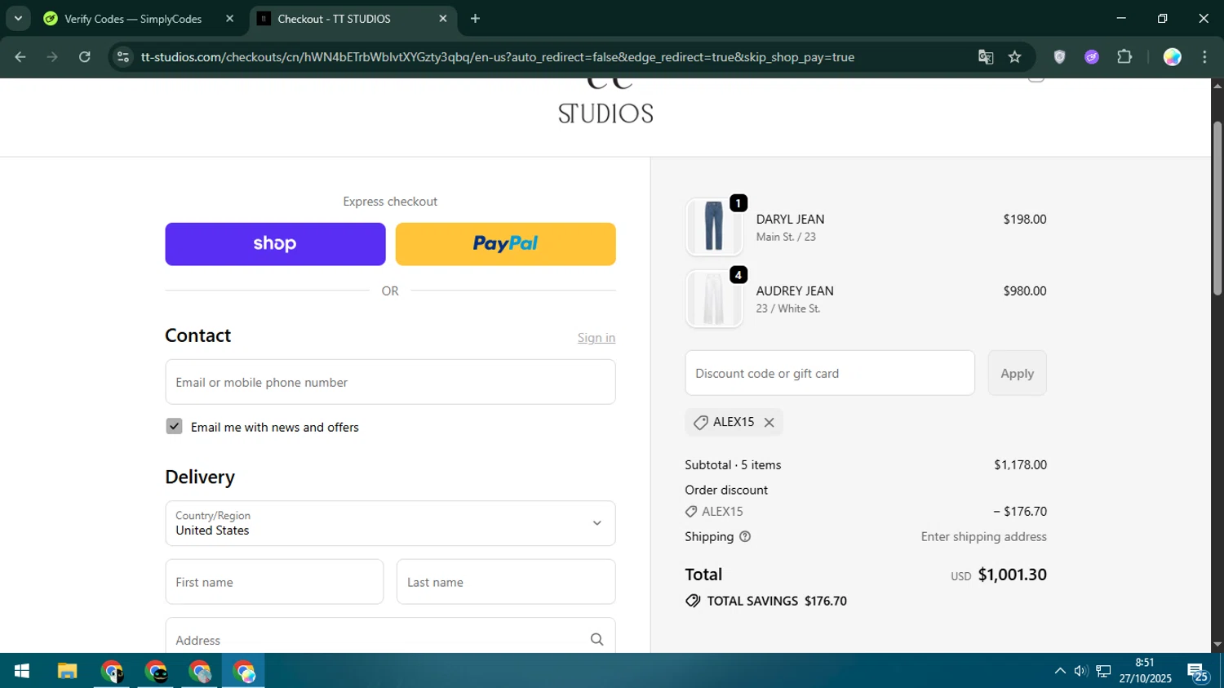Open Chrome three-dot menu
Image resolution: width=1224 pixels, height=688 pixels.
pos(1204,57)
